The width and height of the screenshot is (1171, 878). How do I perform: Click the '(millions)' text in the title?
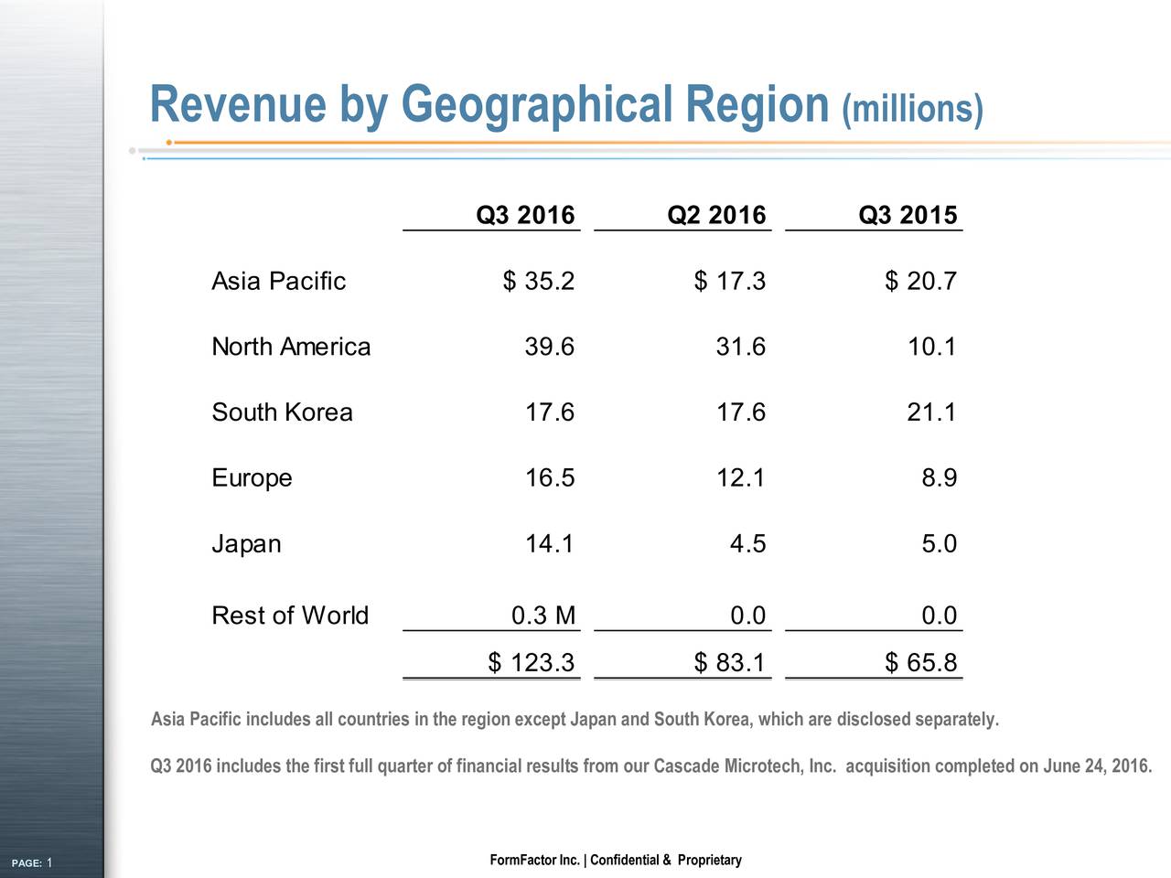pos(912,110)
